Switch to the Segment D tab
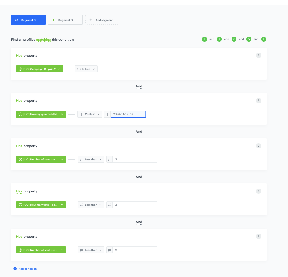Viewport: 288px width, 277px height. tap(65, 20)
